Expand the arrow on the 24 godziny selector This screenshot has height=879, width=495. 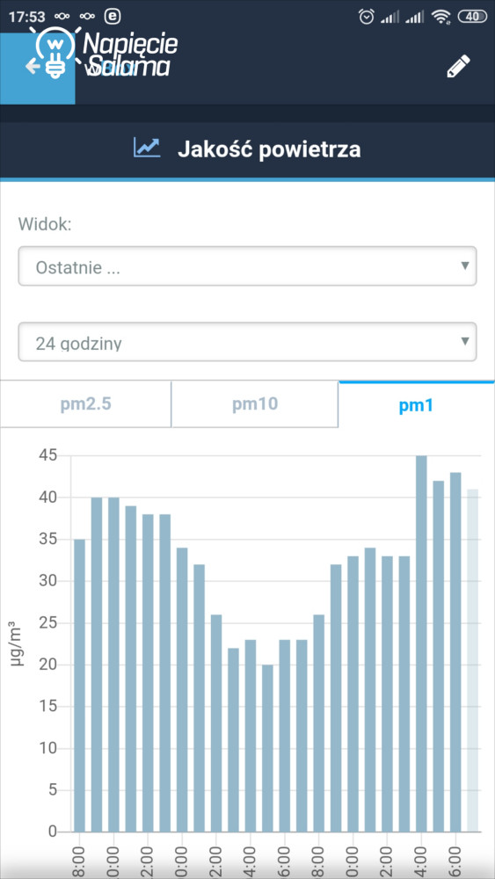pyautogui.click(x=464, y=341)
